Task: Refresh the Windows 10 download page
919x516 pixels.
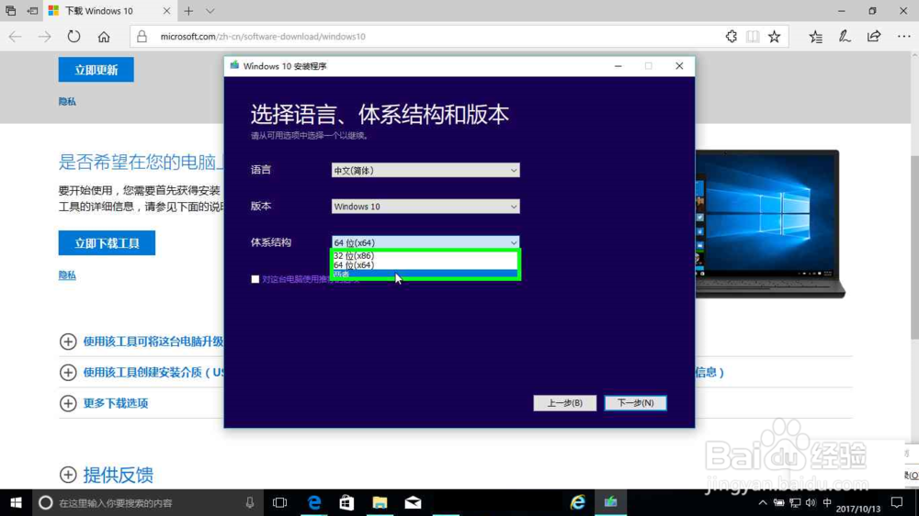Action: 74,37
